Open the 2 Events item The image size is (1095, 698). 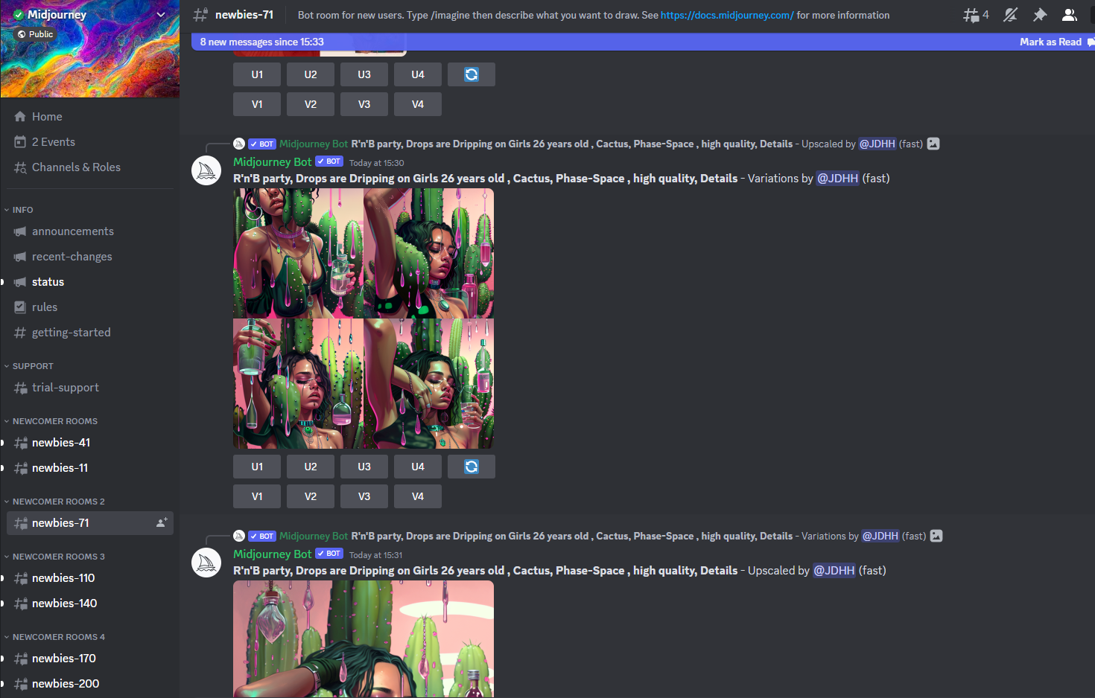click(90, 142)
